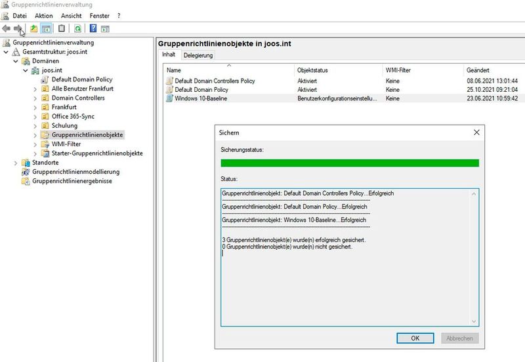Sort list by WMI-Filter column header
Image resolution: width=525 pixels, height=362 pixels.
423,70
